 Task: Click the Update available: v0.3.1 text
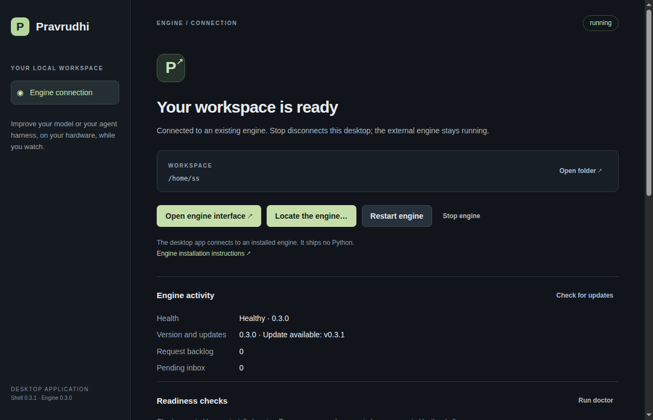(x=304, y=335)
